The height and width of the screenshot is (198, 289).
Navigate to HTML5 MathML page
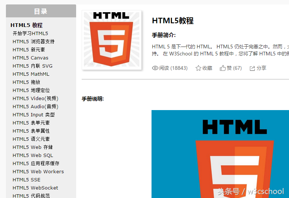coord(31,74)
